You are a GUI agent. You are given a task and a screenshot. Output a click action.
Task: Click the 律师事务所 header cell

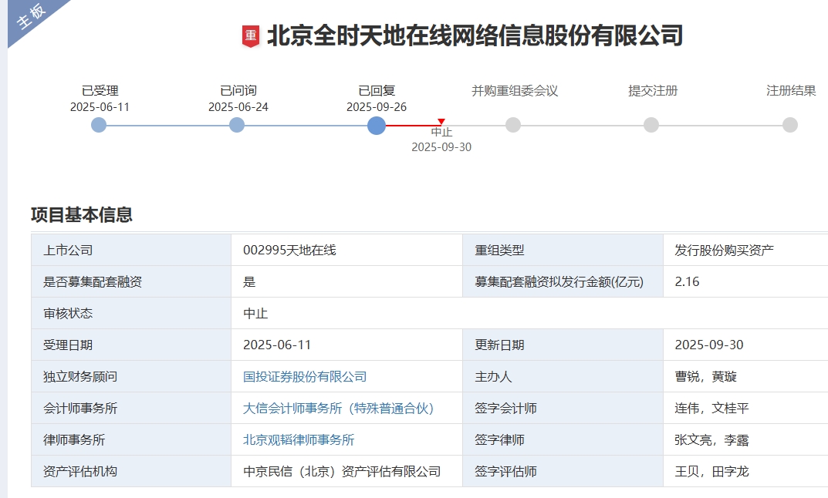click(x=131, y=440)
